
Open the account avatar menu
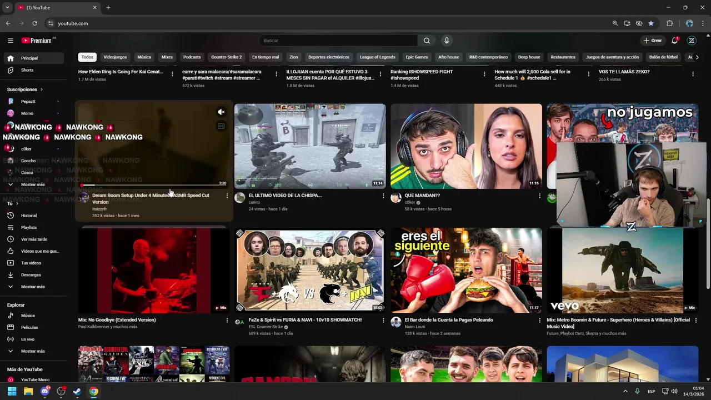[692, 41]
